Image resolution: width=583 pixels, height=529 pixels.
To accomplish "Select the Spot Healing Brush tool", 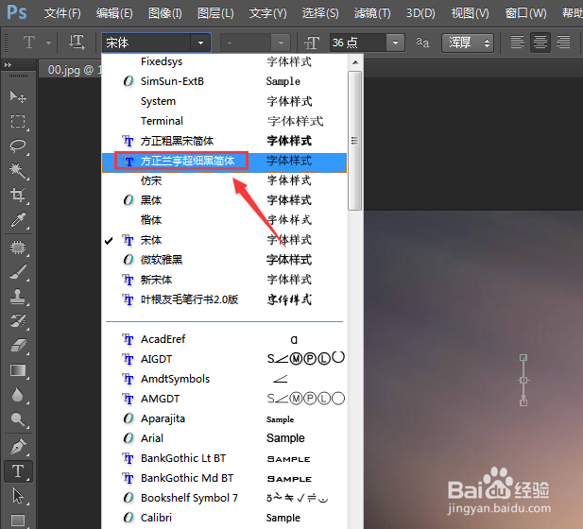I will point(17,247).
